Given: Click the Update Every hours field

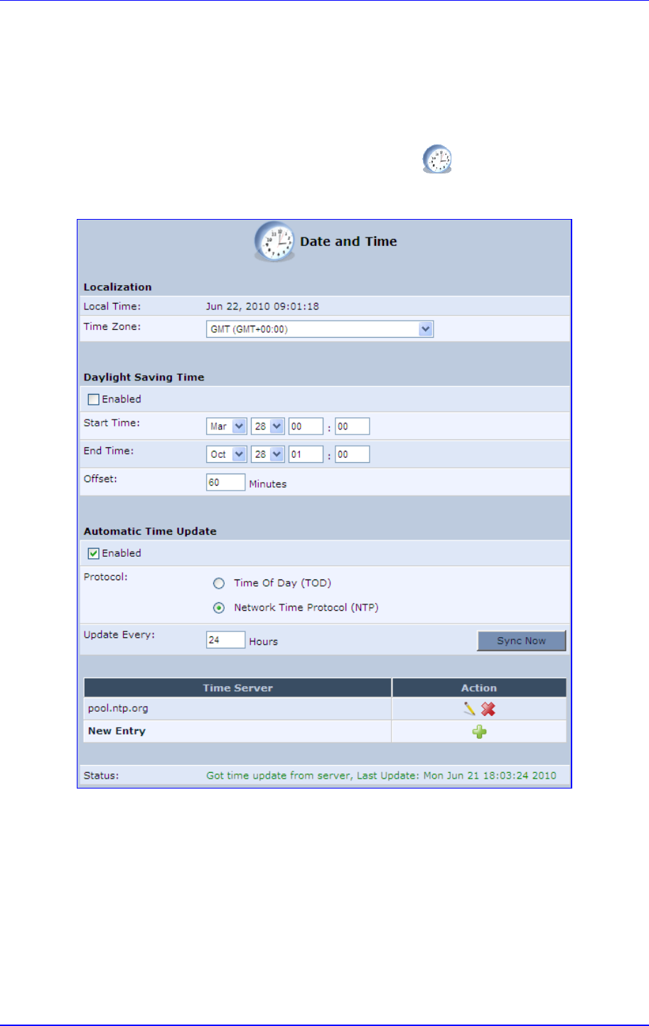Looking at the screenshot, I should [225, 640].
